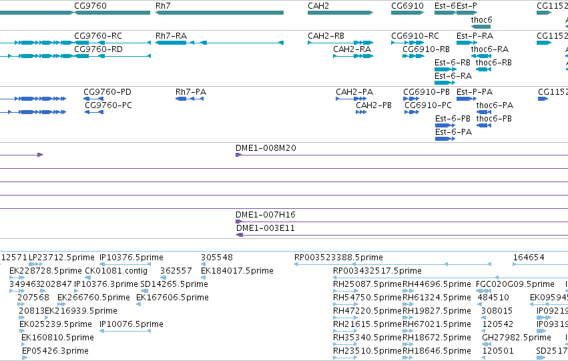The width and height of the screenshot is (568, 361).
Task: Click the Rh7 gene bar glyph
Action: point(220,13)
